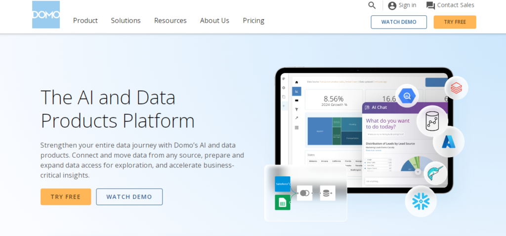Open the Product menu

[x=85, y=21]
